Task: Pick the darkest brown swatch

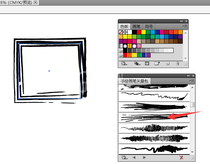Action: tap(180, 41)
